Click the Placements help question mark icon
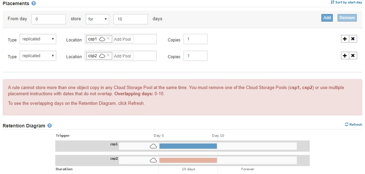Image resolution: width=365 pixels, height=174 pixels. (x=33, y=3)
